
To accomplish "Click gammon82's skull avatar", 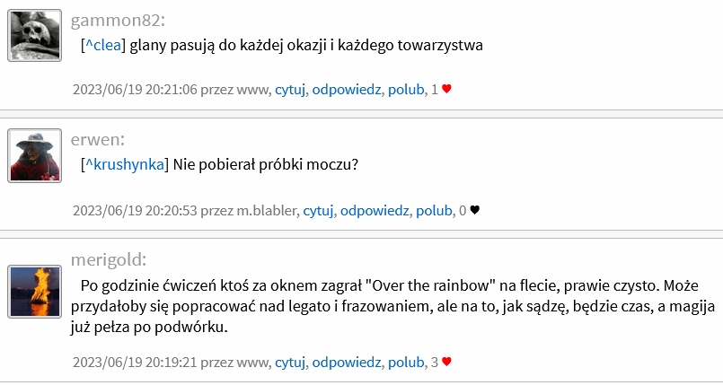I will click(x=35, y=35).
